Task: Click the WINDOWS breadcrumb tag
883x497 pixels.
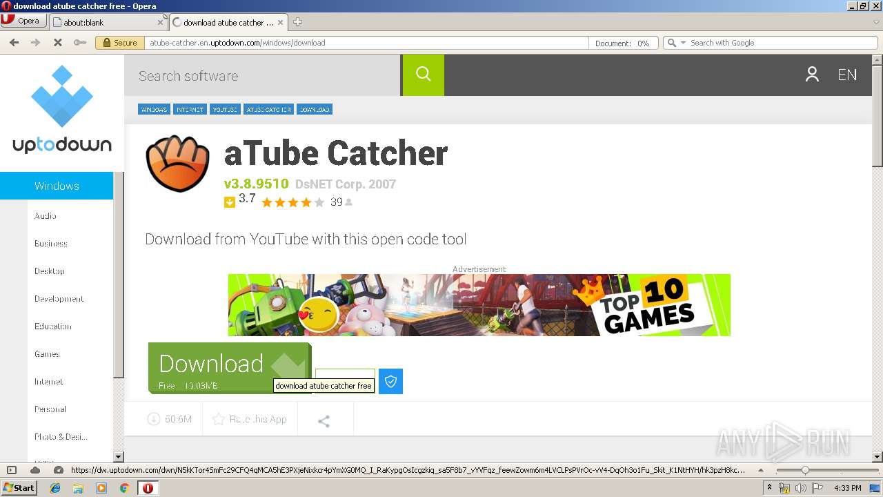Action: pyautogui.click(x=154, y=109)
